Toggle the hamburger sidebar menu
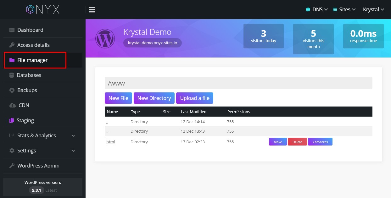This screenshot has width=391, height=198. click(x=92, y=10)
